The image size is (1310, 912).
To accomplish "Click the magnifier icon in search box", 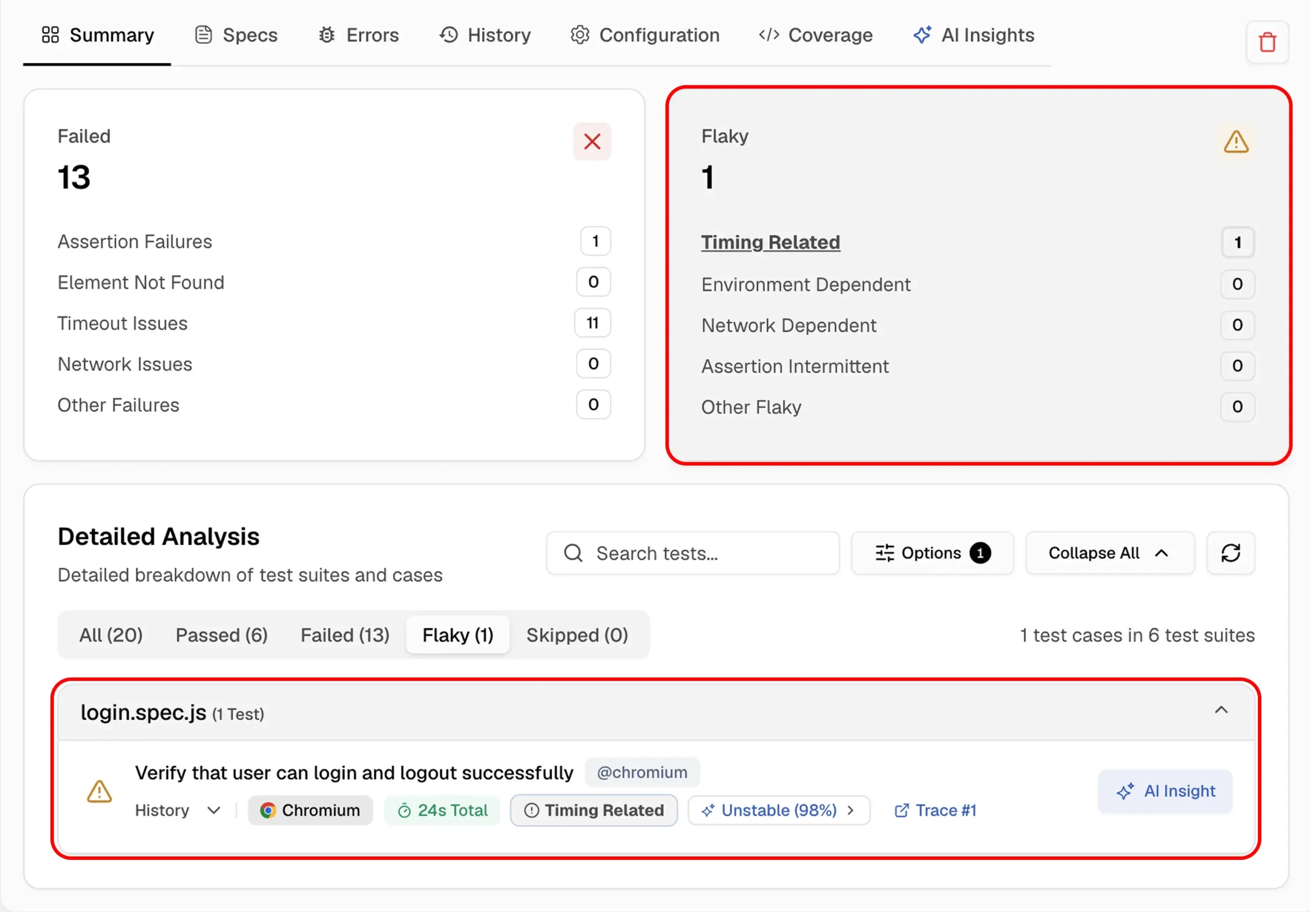I will (573, 552).
